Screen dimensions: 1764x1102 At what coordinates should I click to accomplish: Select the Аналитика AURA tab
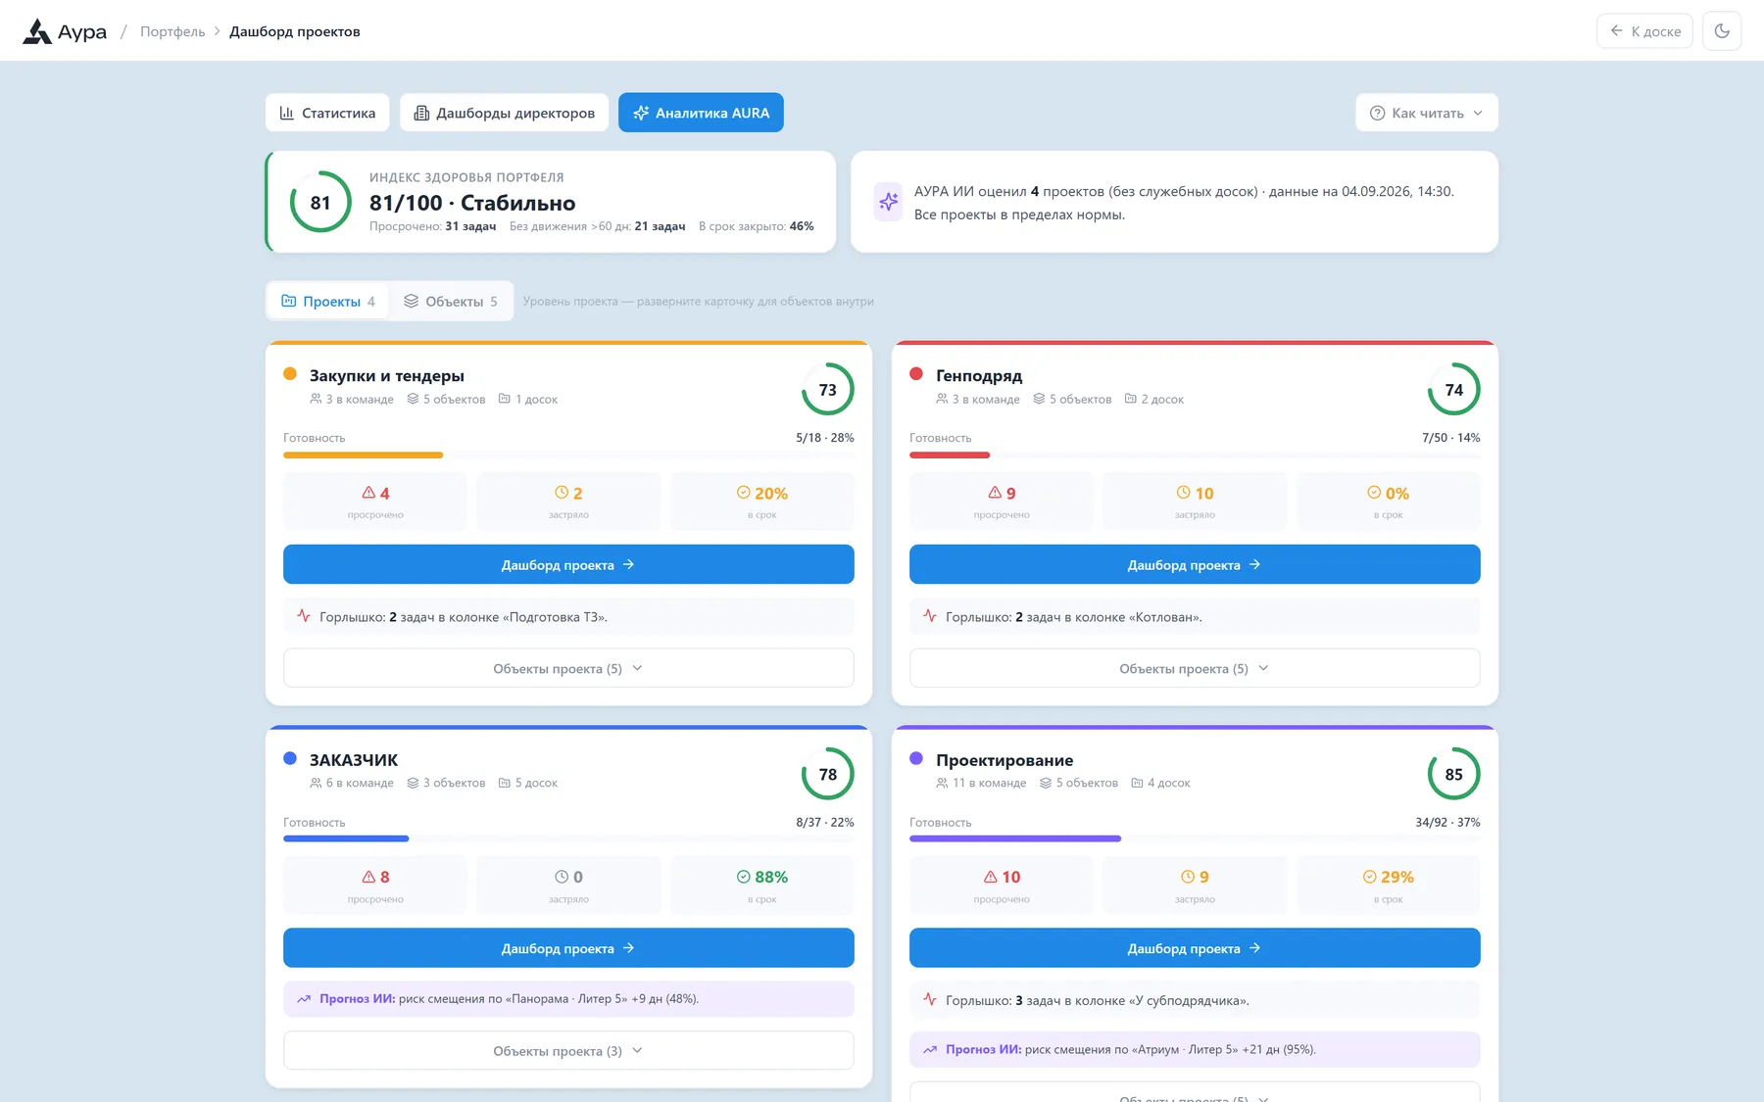click(701, 113)
